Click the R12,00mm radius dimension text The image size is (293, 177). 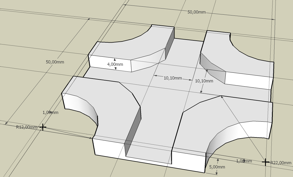27,127
